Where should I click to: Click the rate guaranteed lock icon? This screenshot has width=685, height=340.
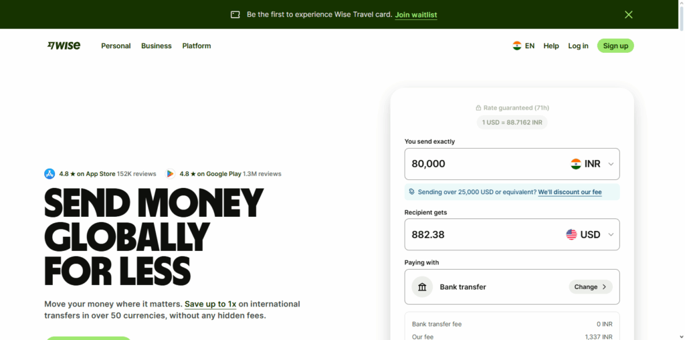pos(478,108)
